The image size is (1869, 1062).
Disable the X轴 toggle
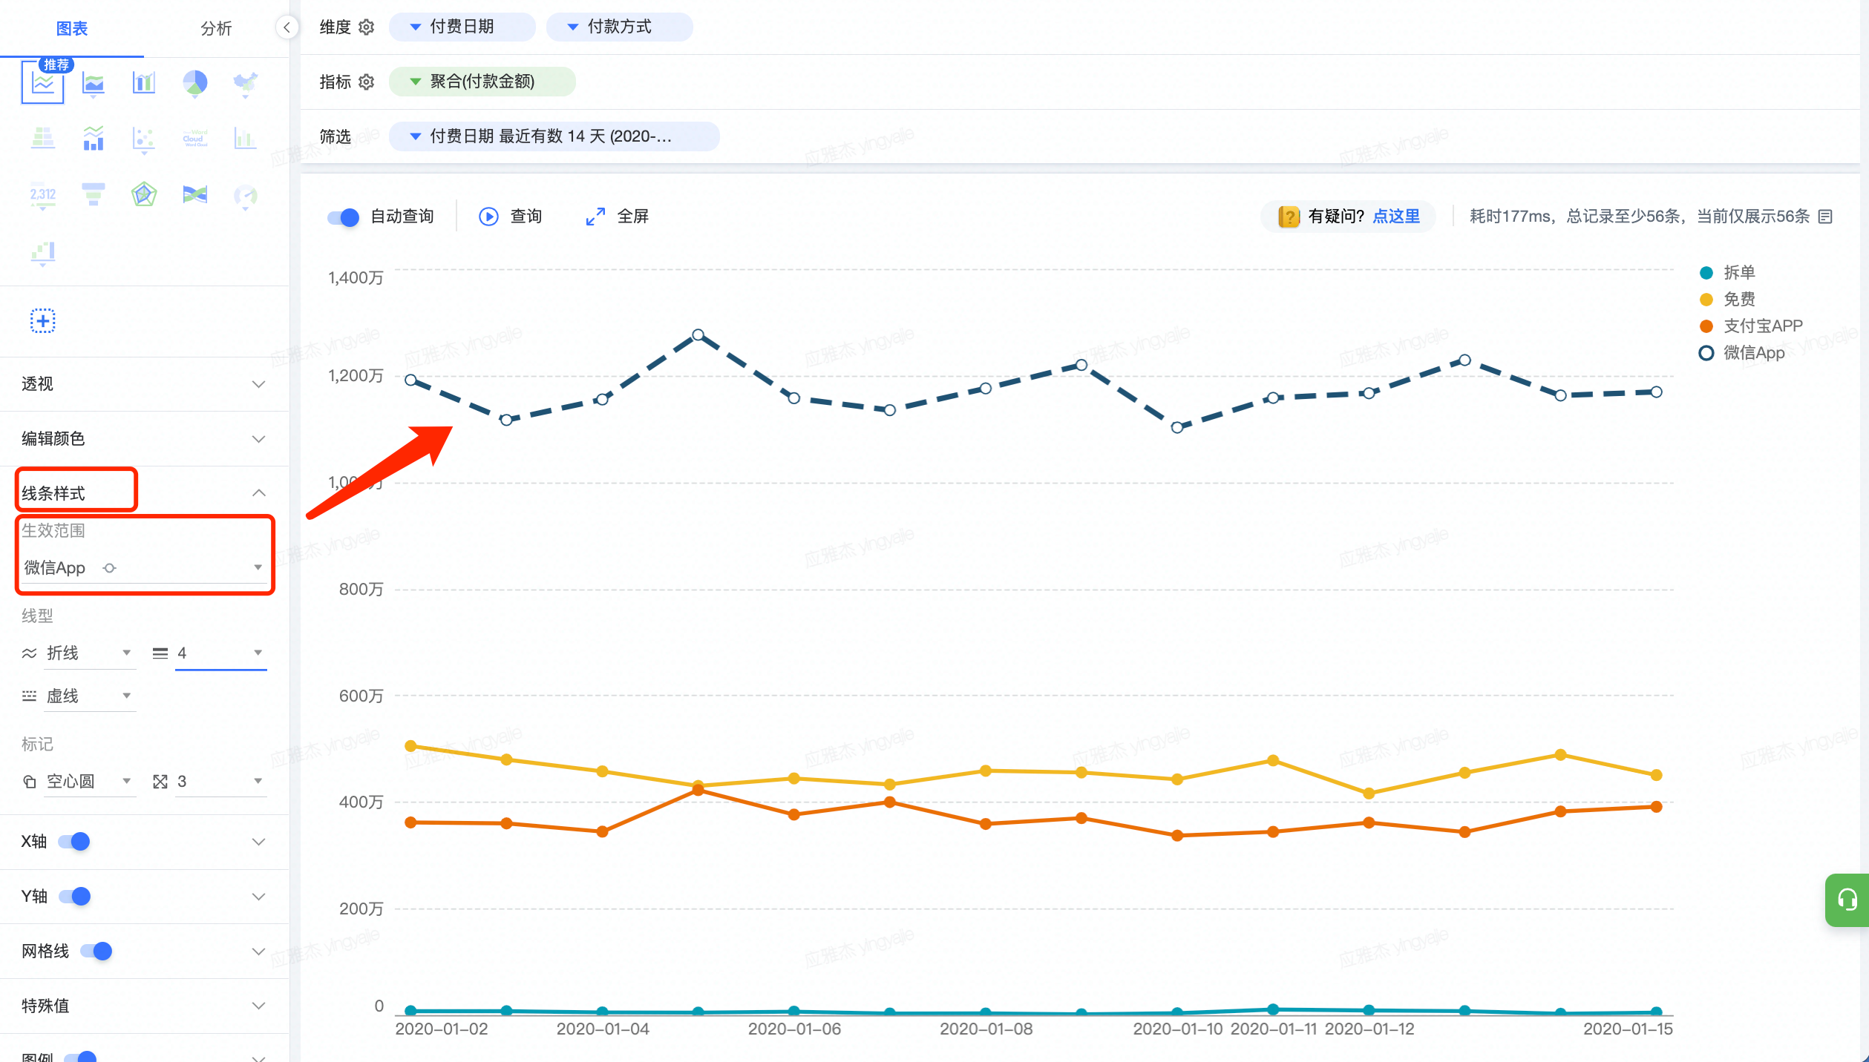[x=75, y=841]
